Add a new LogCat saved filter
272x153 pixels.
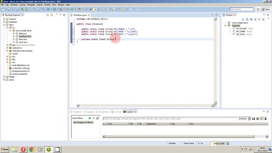tap(90, 118)
